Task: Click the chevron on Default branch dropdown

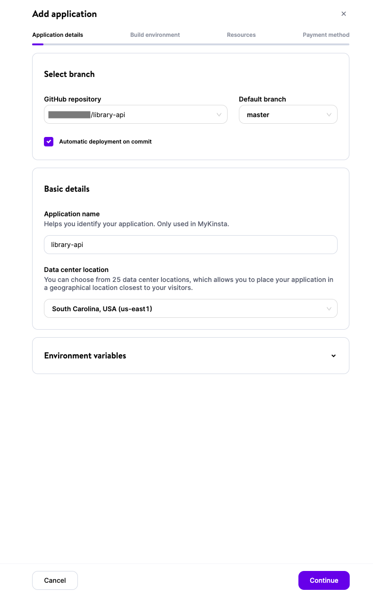Action: coord(329,114)
